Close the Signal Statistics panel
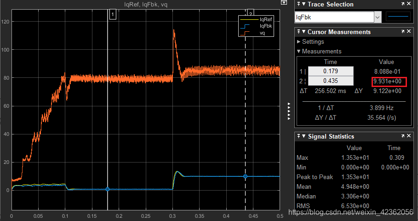 pyautogui.click(x=409, y=136)
